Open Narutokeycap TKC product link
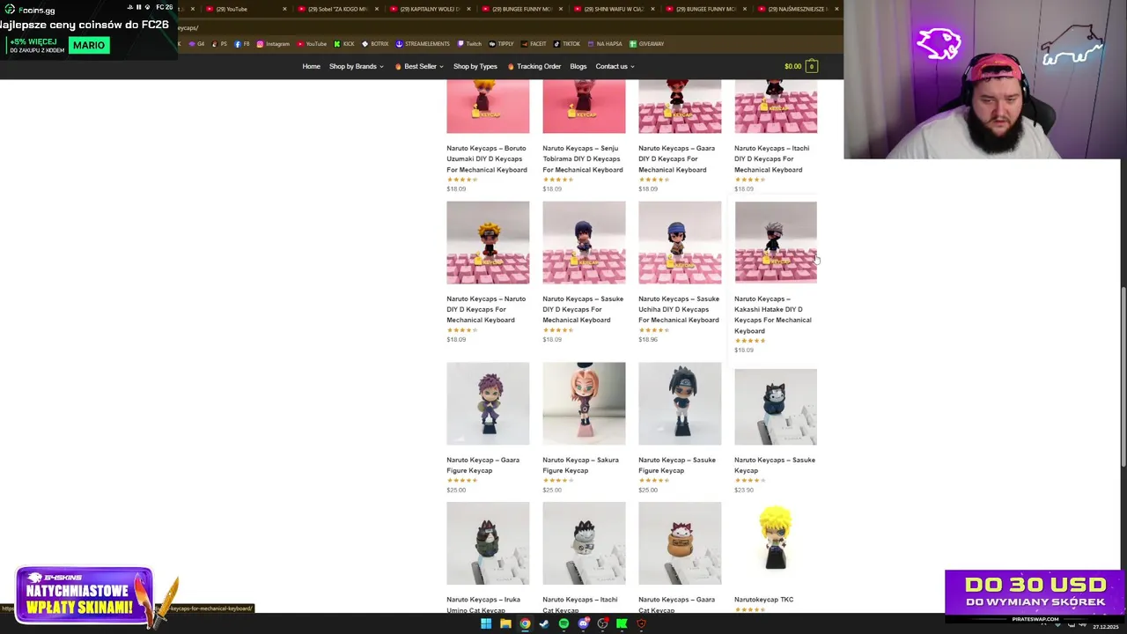Viewport: 1127px width, 634px height. click(x=763, y=600)
